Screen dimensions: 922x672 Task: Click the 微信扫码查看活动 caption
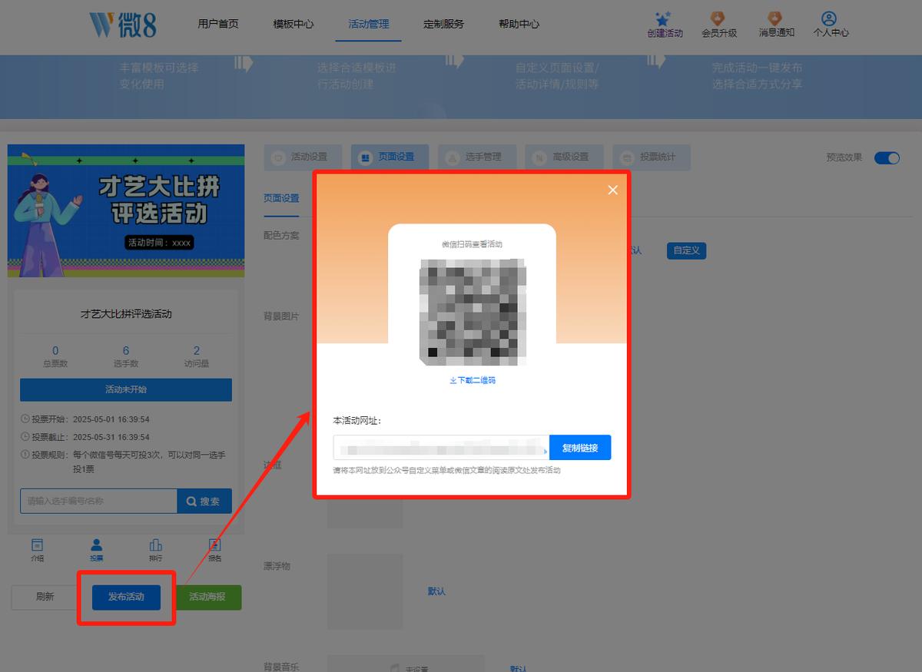point(472,244)
